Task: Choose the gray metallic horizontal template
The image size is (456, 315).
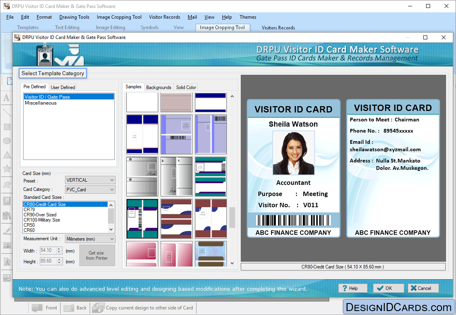Action: (x=142, y=177)
